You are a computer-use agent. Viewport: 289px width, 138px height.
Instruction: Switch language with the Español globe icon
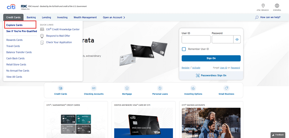tap(277, 6)
